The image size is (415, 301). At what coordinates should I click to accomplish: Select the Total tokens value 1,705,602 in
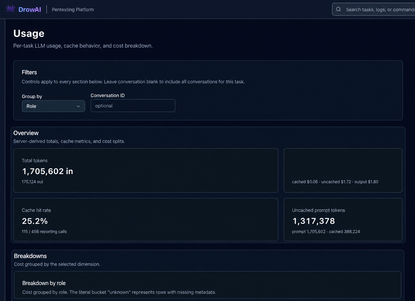pyautogui.click(x=47, y=171)
